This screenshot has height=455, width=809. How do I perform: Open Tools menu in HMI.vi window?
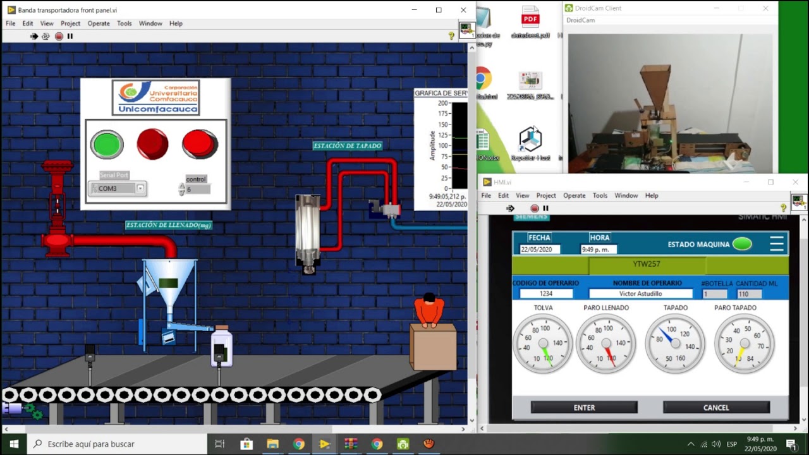[x=600, y=196]
